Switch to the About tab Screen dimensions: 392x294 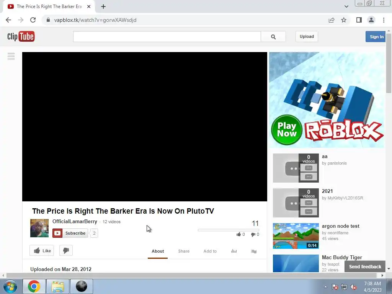[158, 251]
